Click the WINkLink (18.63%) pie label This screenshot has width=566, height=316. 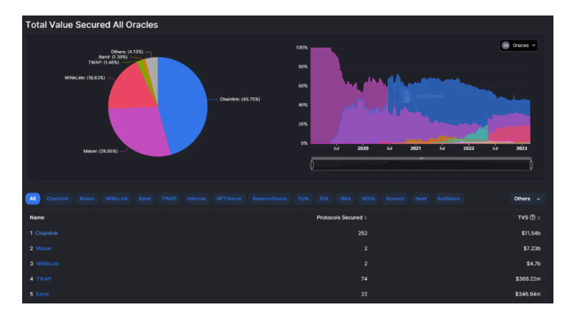(85, 78)
